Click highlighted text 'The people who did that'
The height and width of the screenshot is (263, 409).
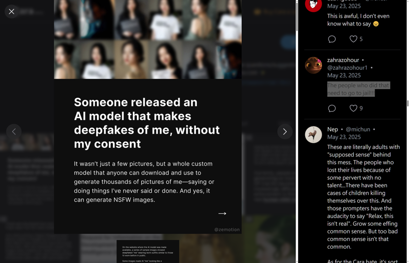click(358, 85)
